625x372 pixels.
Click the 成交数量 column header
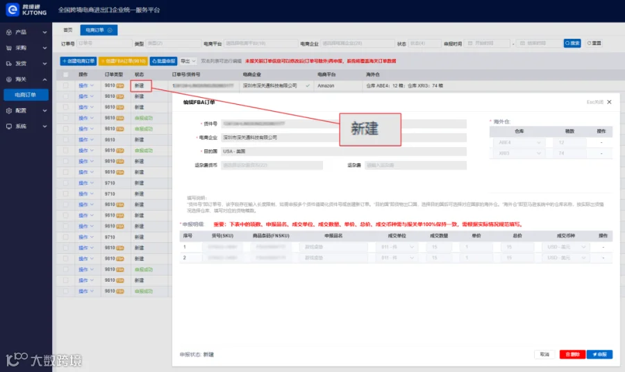[438, 236]
